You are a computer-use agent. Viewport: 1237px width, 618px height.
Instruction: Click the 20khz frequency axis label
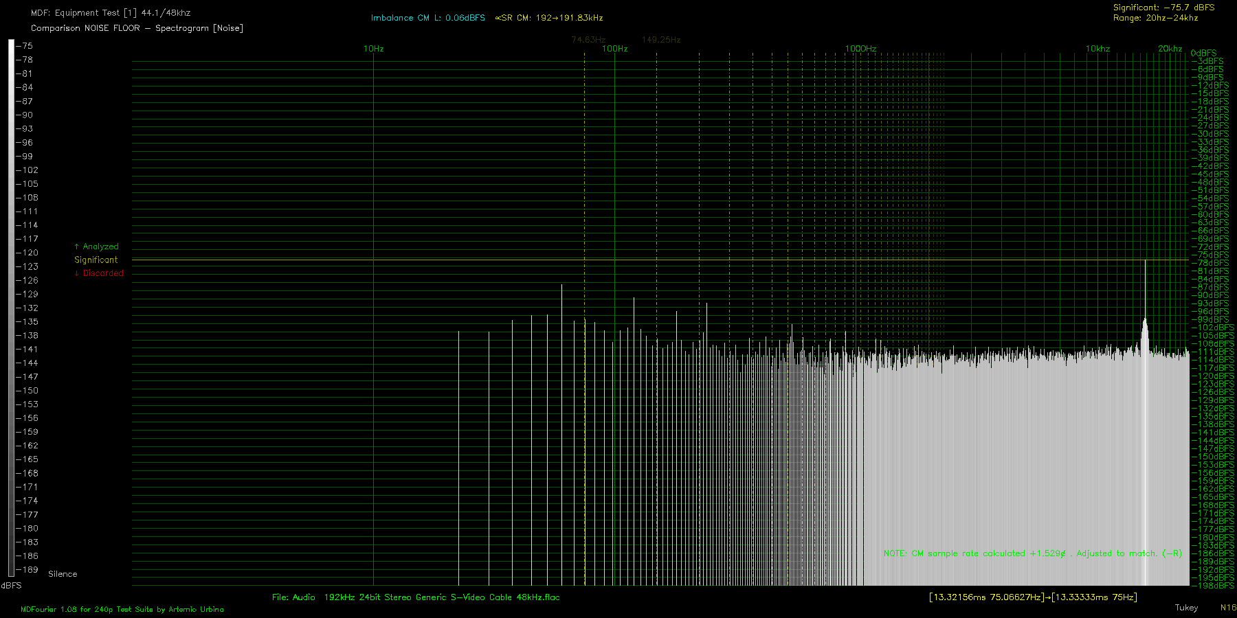pos(1170,49)
